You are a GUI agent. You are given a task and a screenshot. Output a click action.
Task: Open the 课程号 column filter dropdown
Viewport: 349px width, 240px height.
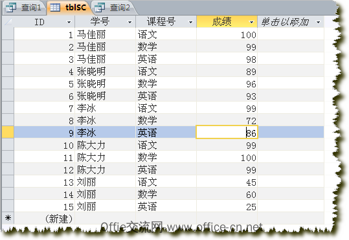pyautogui.click(x=190, y=22)
